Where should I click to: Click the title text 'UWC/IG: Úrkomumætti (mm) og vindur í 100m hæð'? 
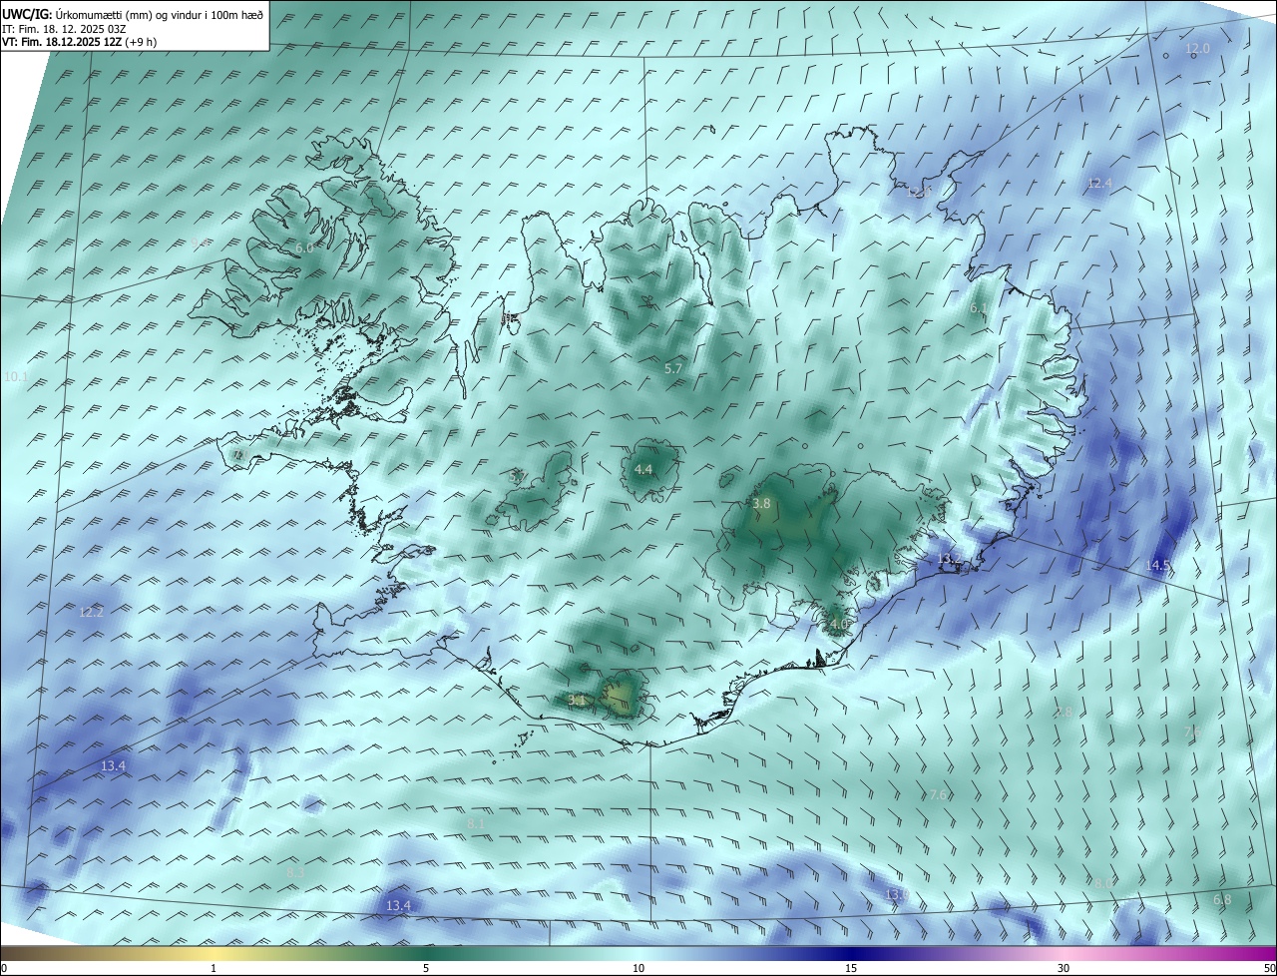pos(133,14)
